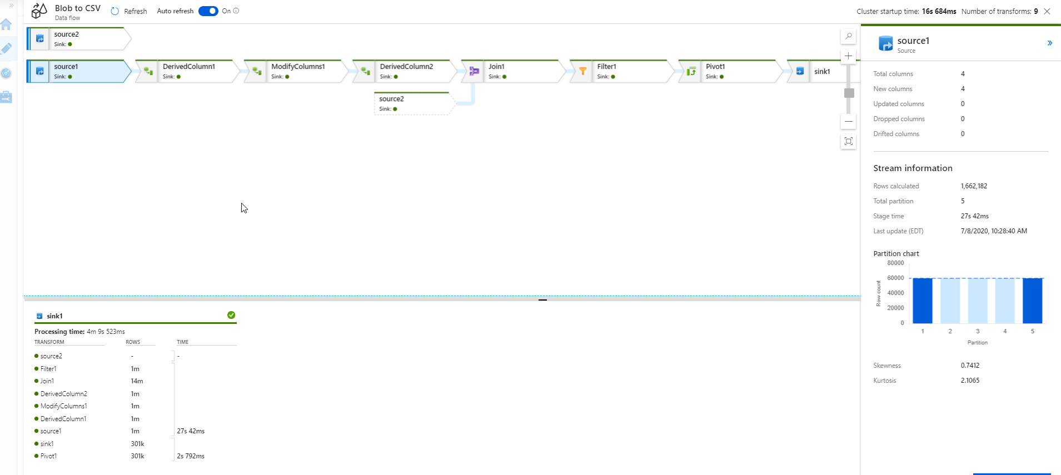
Task: Select the source1 source node icon
Action: point(39,71)
